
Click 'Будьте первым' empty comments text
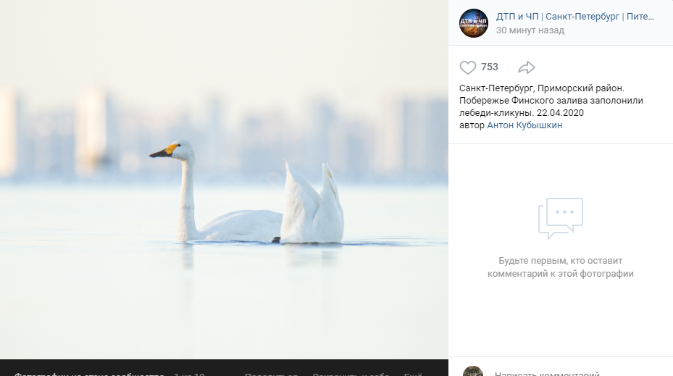(561, 267)
